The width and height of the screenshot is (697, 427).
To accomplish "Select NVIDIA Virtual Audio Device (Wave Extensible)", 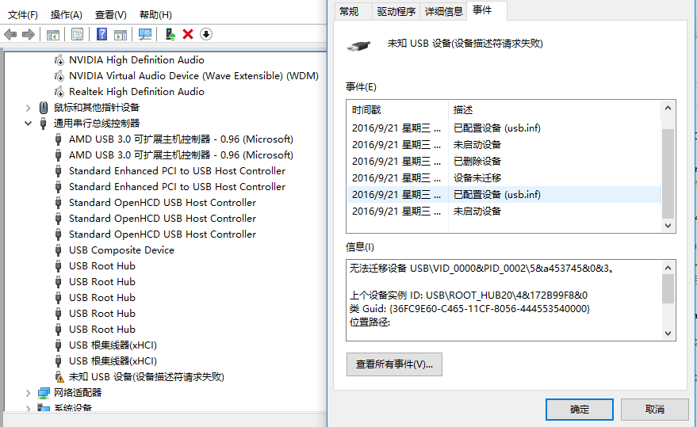I will coord(193,76).
